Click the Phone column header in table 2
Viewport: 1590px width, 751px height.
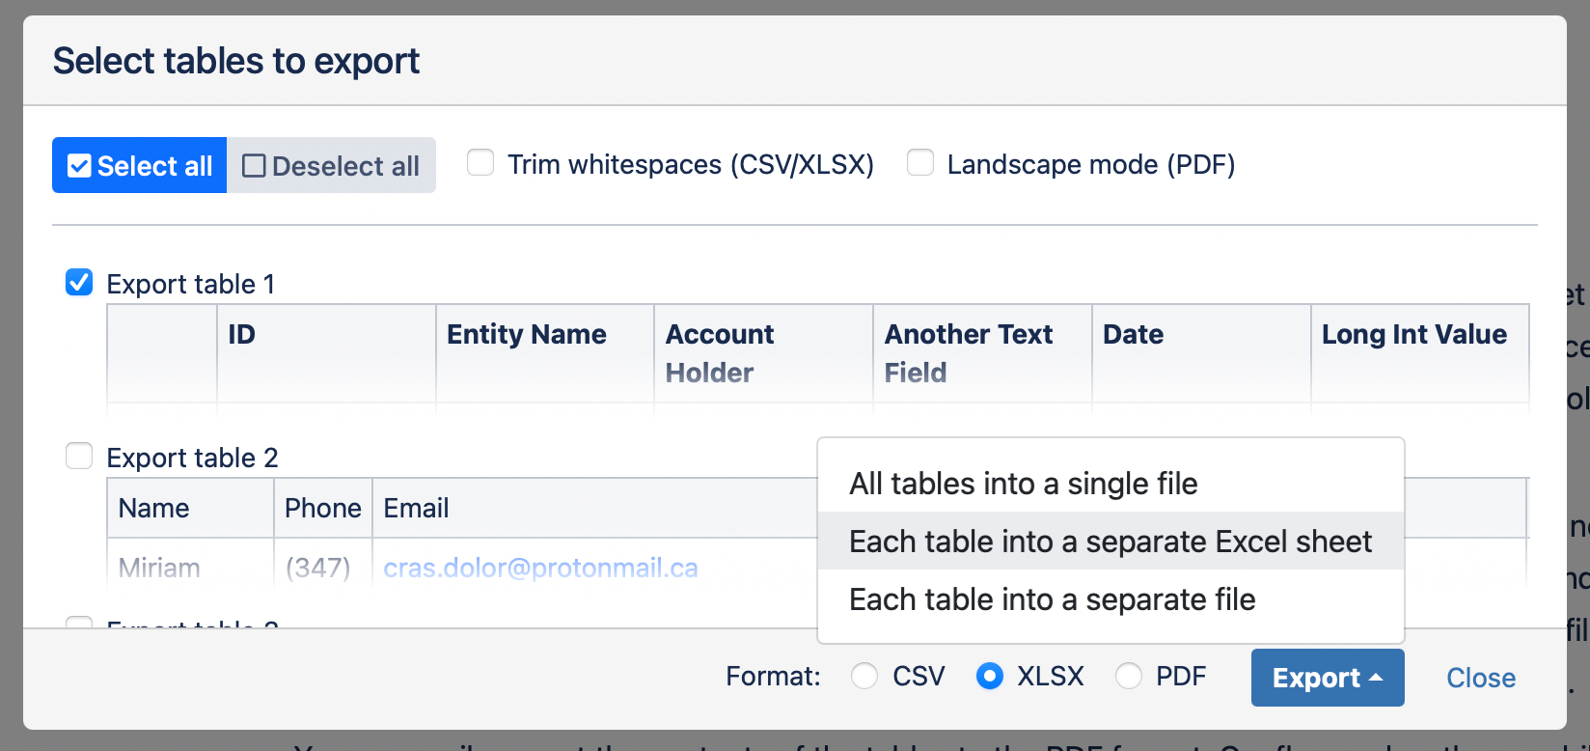[x=323, y=508]
